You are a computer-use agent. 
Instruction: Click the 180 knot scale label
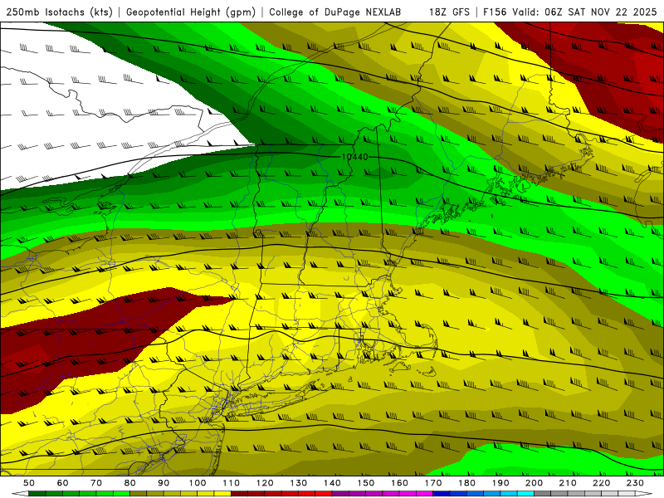pos(467,483)
